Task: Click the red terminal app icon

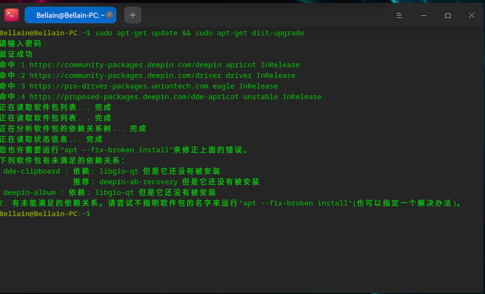Action: 12,15
